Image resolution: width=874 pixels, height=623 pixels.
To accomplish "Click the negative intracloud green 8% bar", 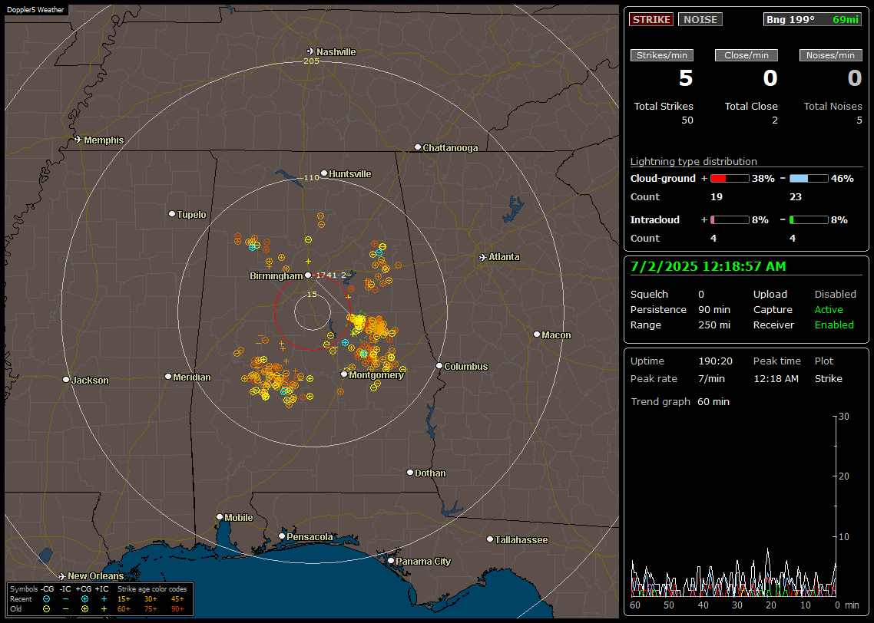I will point(809,220).
